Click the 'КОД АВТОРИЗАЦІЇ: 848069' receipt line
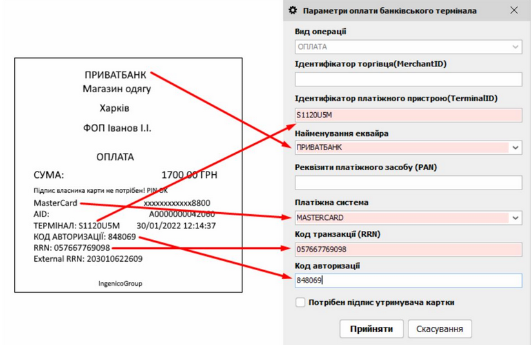531x345 pixels. tap(84, 237)
